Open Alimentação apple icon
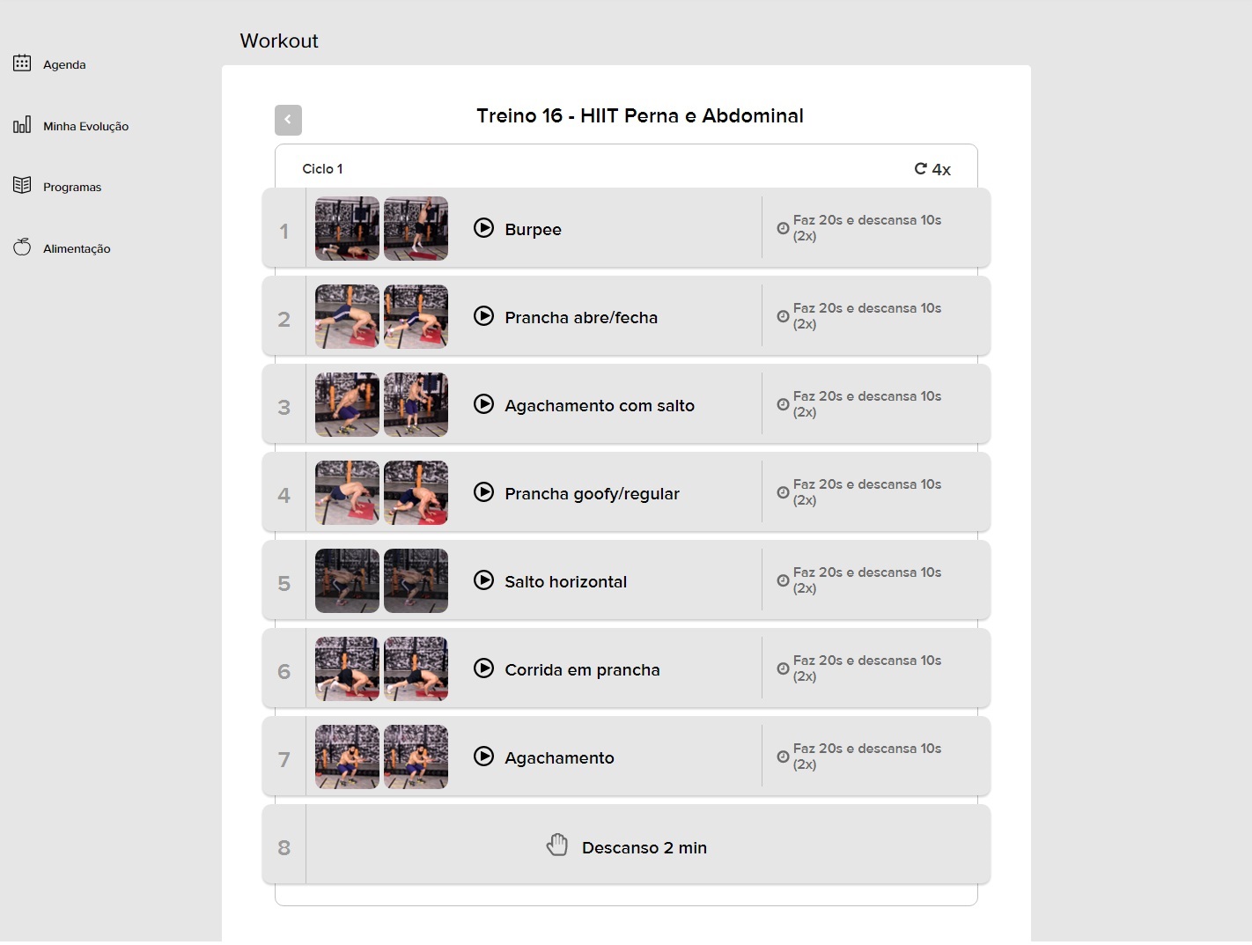The height and width of the screenshot is (945, 1252). [22, 247]
